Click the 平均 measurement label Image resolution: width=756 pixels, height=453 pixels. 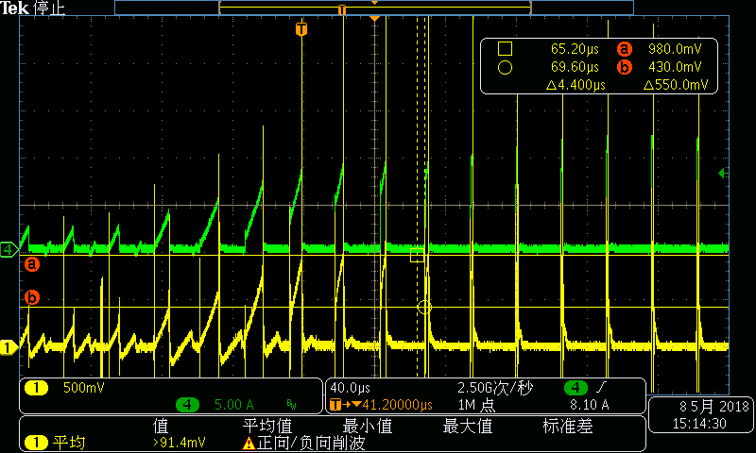pos(69,443)
